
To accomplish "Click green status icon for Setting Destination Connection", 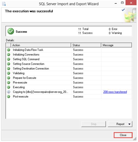I will pos(8,69).
